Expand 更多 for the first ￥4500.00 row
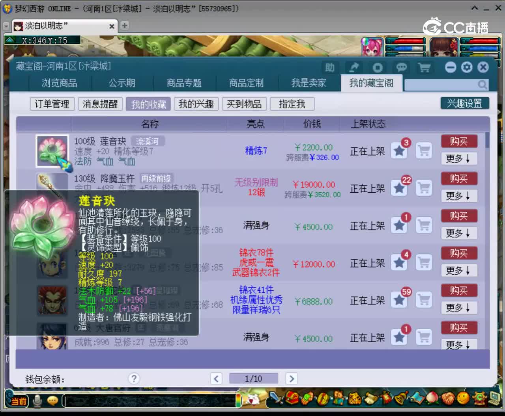505x416 pixels. pyautogui.click(x=459, y=233)
